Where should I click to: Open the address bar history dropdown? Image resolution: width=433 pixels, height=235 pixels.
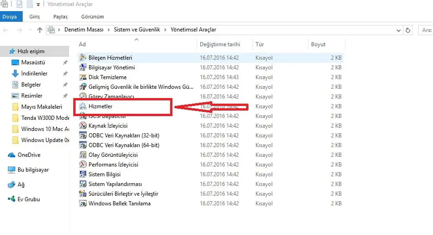coord(399,30)
